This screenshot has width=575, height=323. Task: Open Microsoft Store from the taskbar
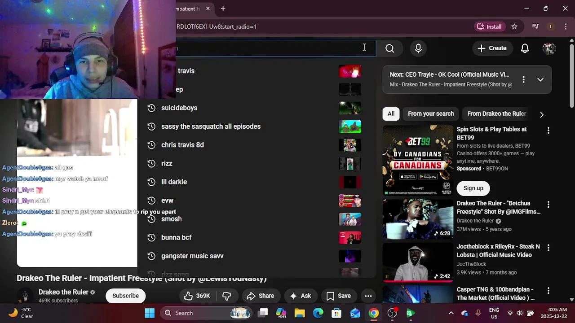[336, 313]
